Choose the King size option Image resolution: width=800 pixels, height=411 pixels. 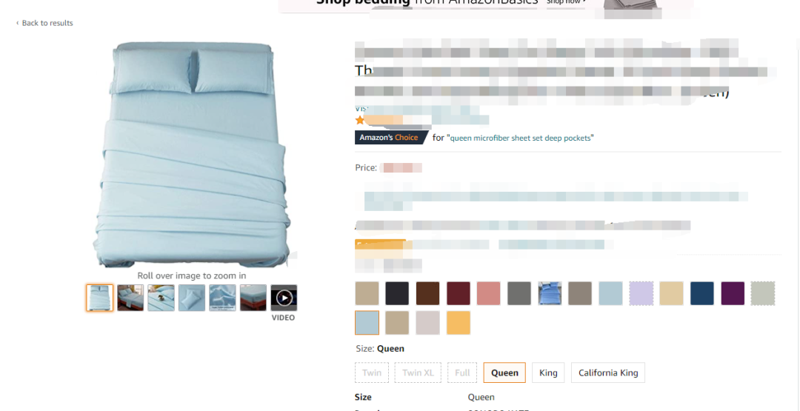(548, 372)
